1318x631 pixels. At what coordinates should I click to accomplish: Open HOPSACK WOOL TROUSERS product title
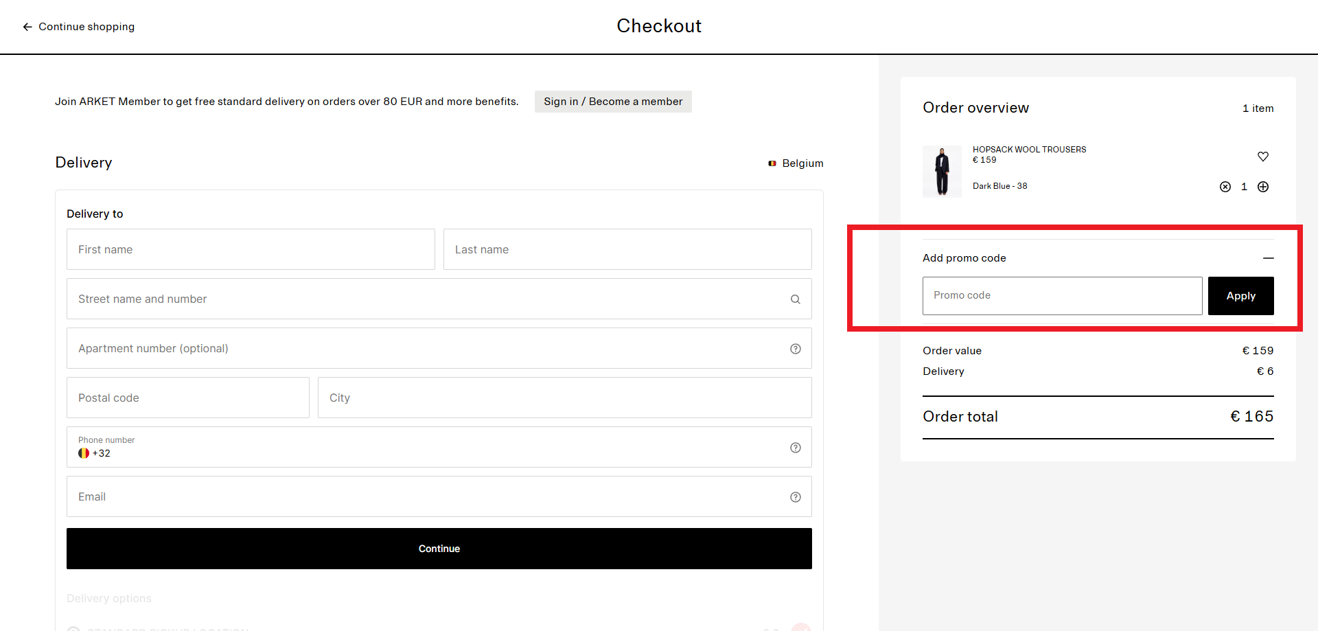1029,150
